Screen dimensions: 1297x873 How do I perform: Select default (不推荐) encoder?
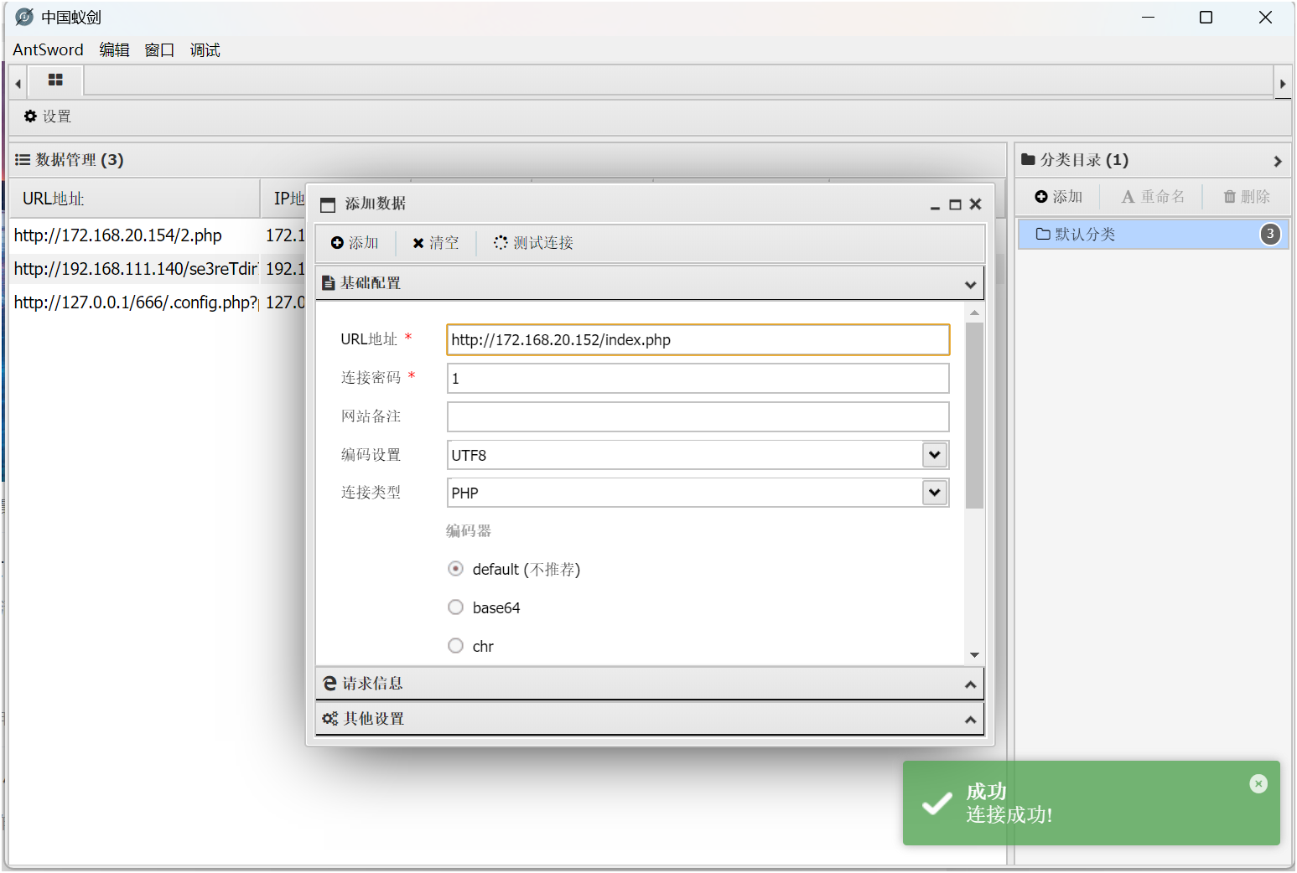[455, 569]
